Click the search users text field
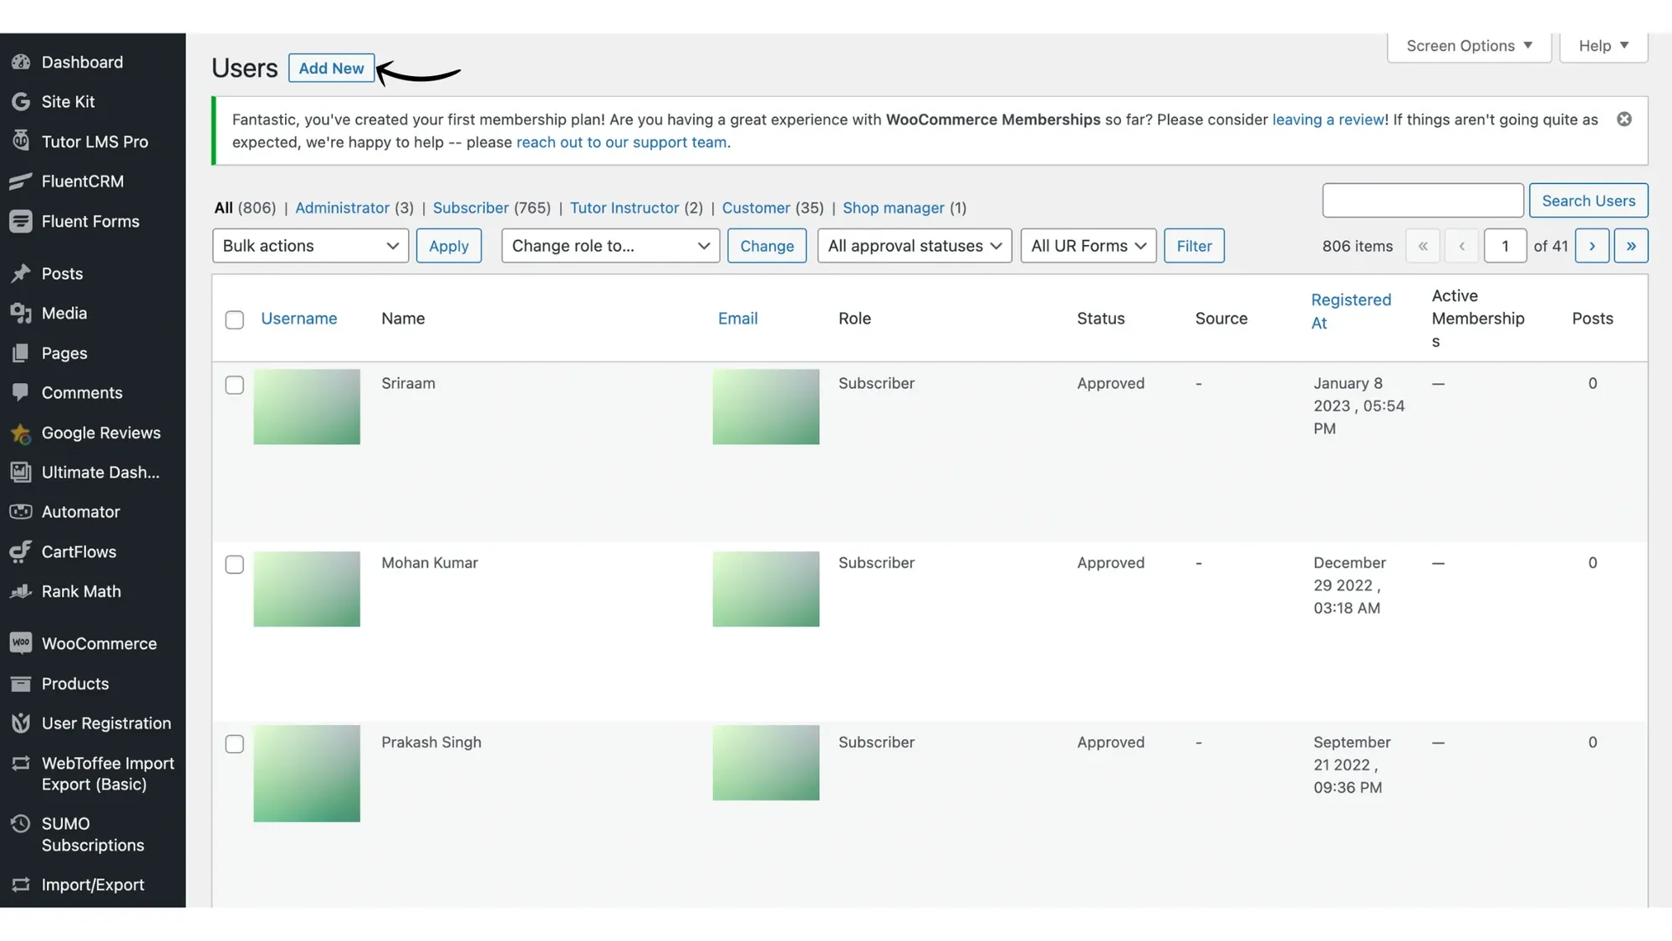 (1422, 201)
